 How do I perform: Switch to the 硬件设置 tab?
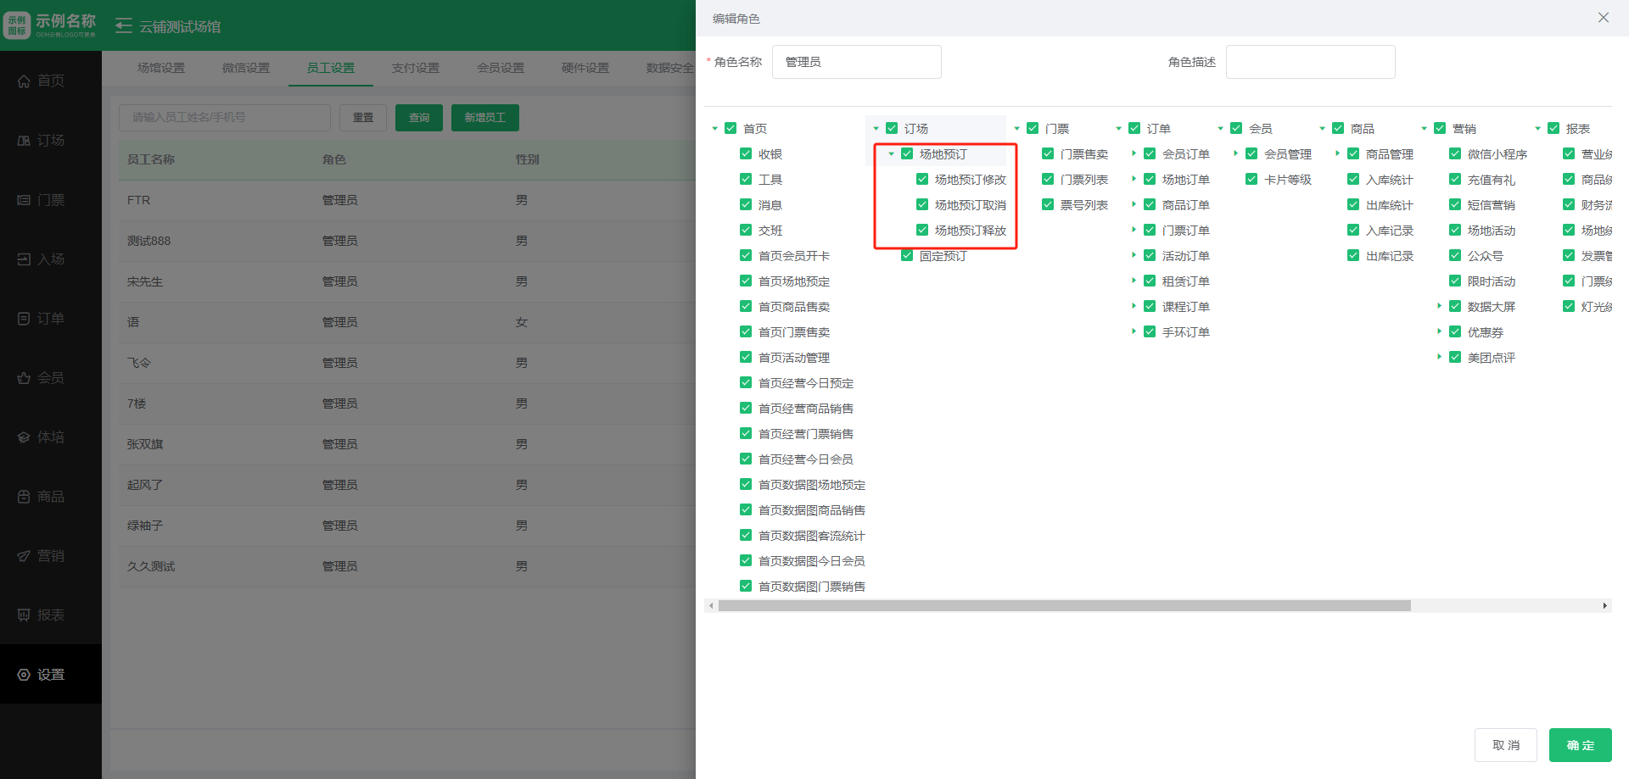point(585,68)
